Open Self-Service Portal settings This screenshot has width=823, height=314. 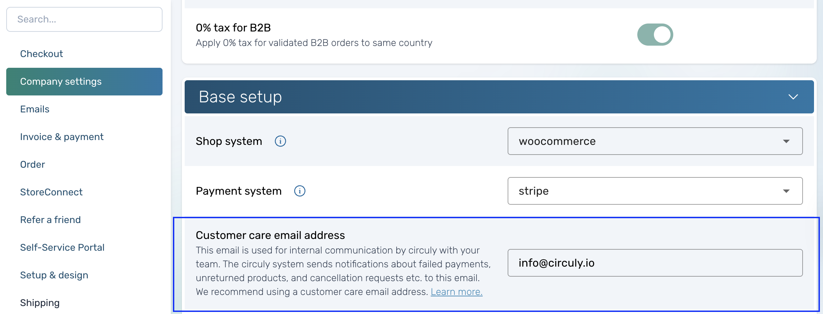pos(62,248)
